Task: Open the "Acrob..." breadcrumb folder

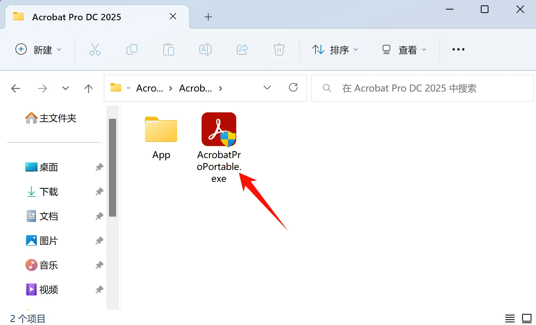Action: [196, 88]
